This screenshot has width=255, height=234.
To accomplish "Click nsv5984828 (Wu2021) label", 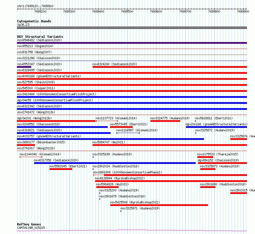I will (x=112, y=184).
